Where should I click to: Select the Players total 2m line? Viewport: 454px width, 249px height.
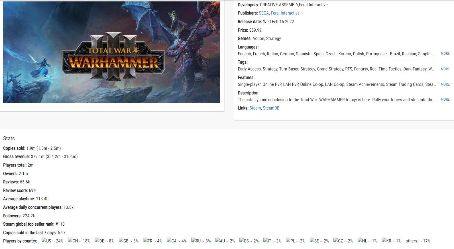point(18,165)
